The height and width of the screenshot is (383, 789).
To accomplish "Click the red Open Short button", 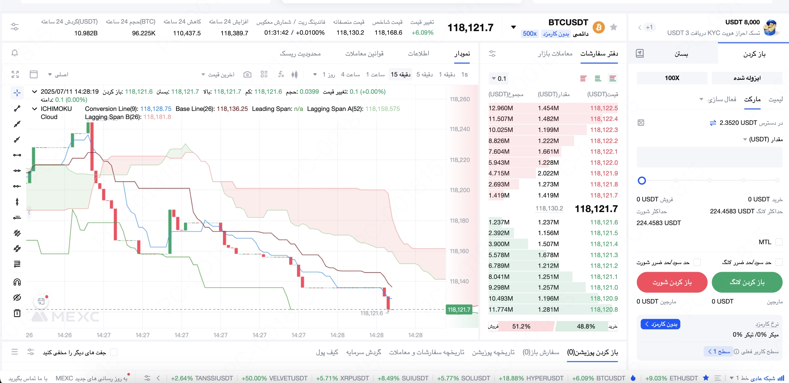I will pyautogui.click(x=672, y=282).
